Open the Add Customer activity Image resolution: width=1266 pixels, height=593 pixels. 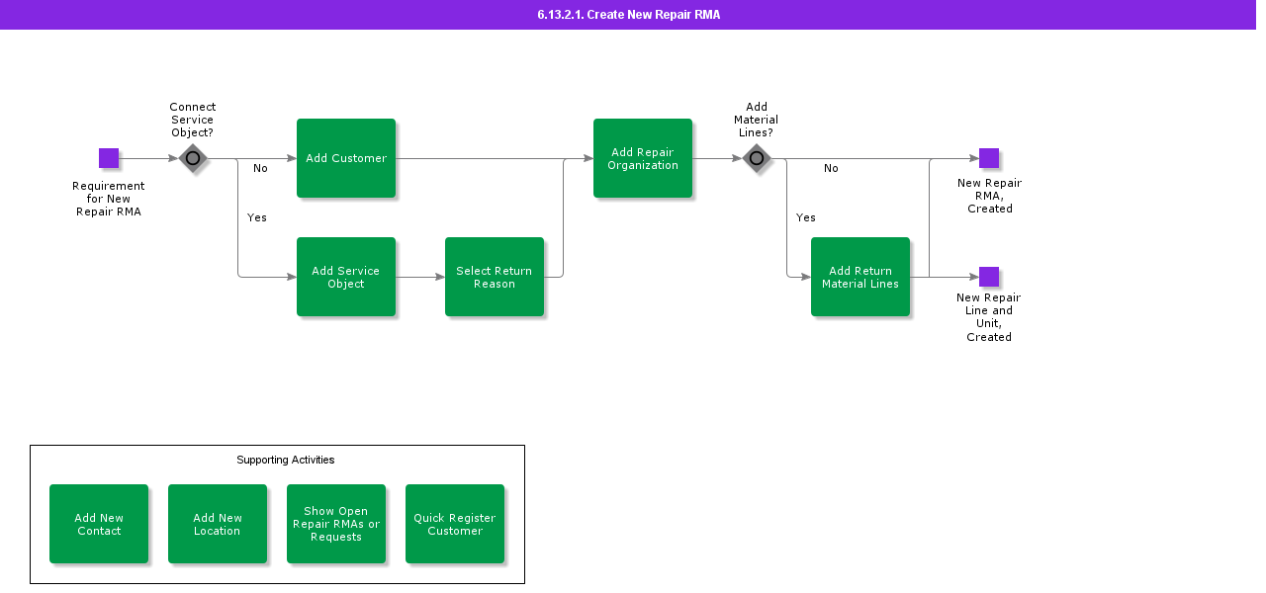[346, 158]
